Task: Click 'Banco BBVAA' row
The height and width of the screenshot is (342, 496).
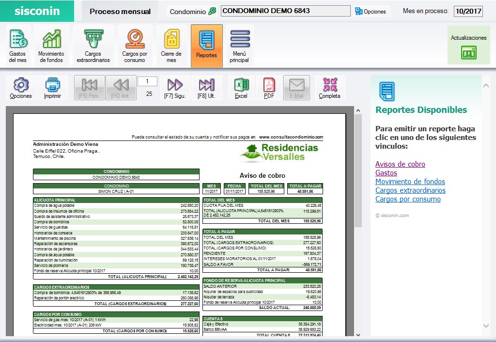Action: pyautogui.click(x=262, y=329)
